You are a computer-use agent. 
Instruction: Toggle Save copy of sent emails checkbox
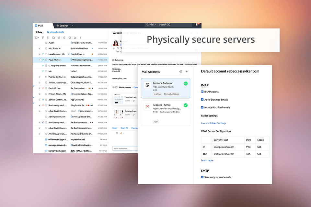(202, 177)
